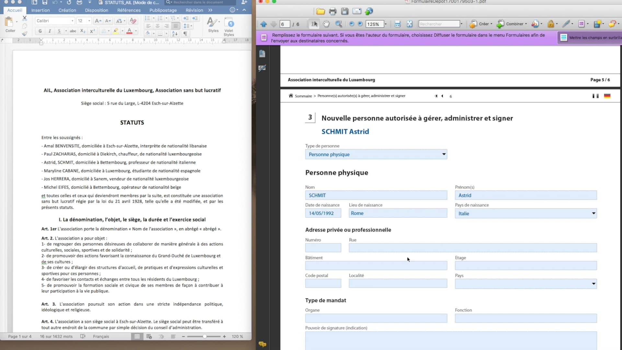Expand the Type de personne dropdown
The width and height of the screenshot is (622, 350).
443,154
